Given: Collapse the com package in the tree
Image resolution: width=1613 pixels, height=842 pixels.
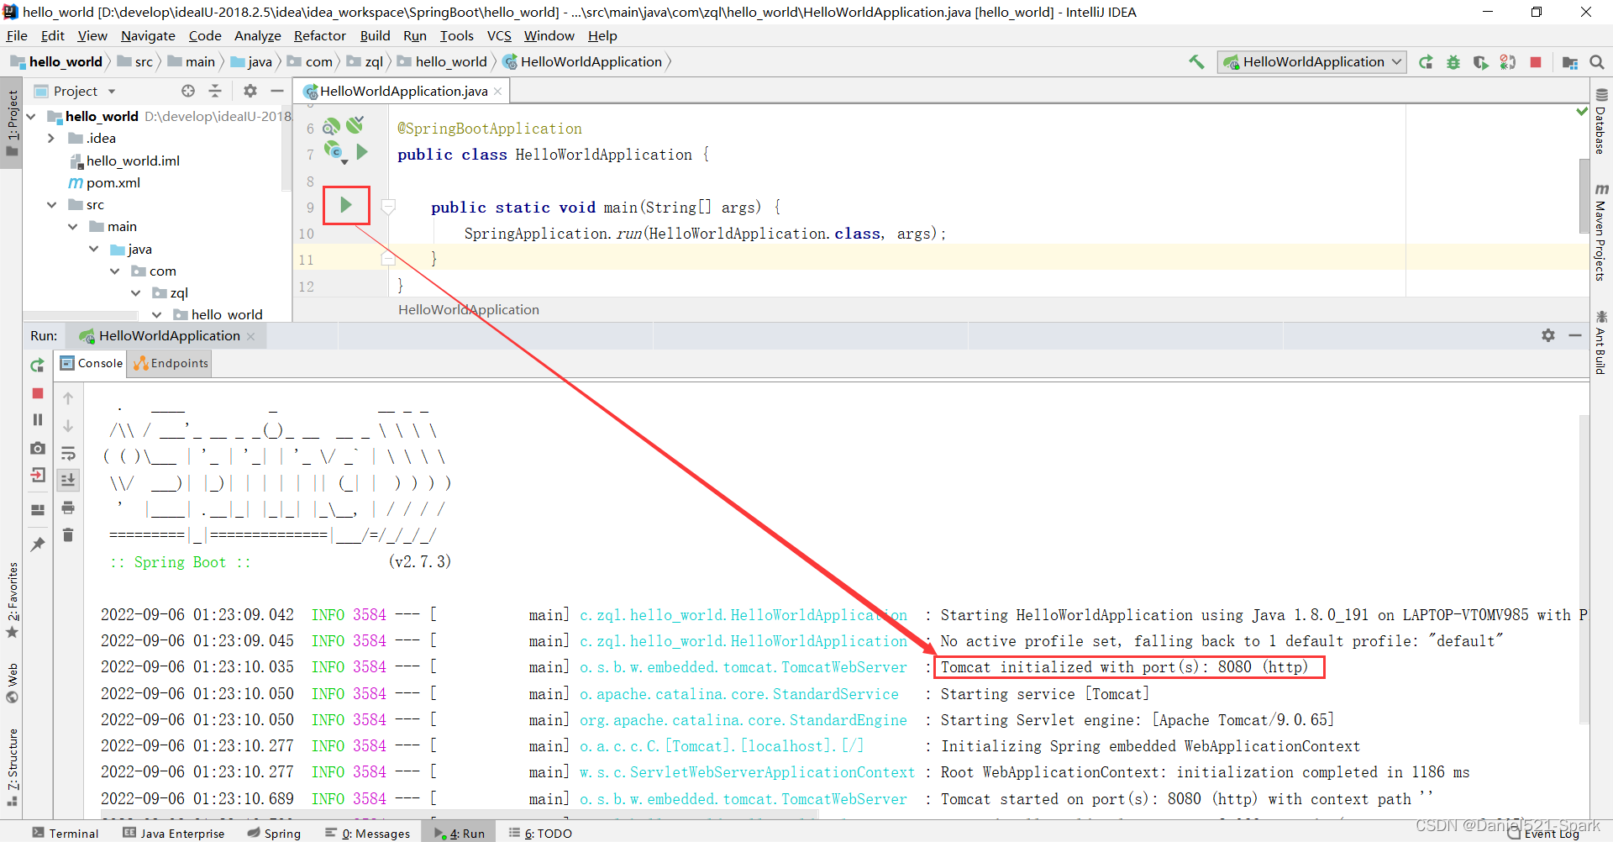Looking at the screenshot, I should (x=114, y=271).
